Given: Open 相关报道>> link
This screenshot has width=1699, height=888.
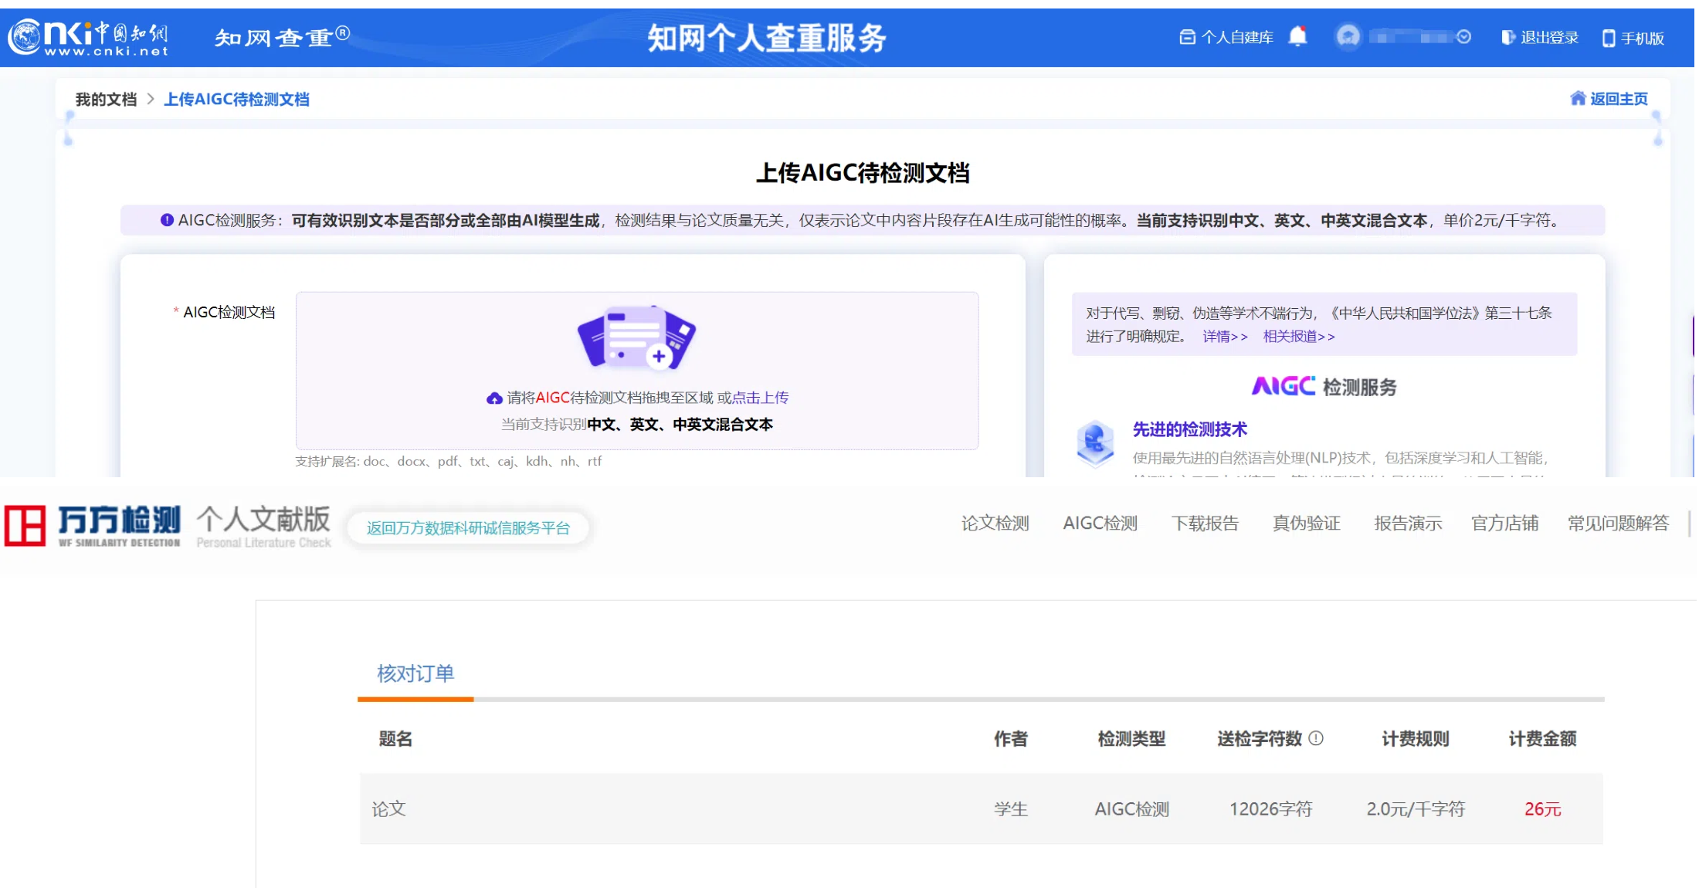Looking at the screenshot, I should click(1299, 337).
